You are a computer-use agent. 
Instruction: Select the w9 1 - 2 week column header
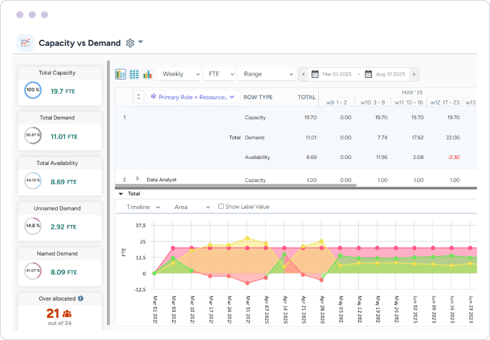click(x=337, y=102)
